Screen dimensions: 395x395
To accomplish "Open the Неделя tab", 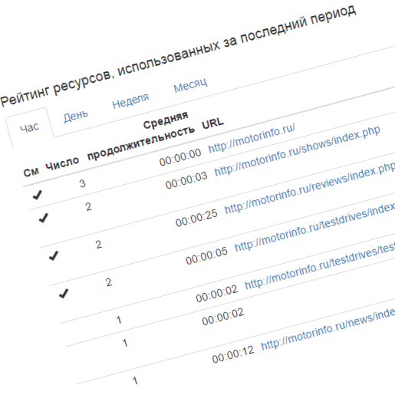I will pyautogui.click(x=130, y=101).
